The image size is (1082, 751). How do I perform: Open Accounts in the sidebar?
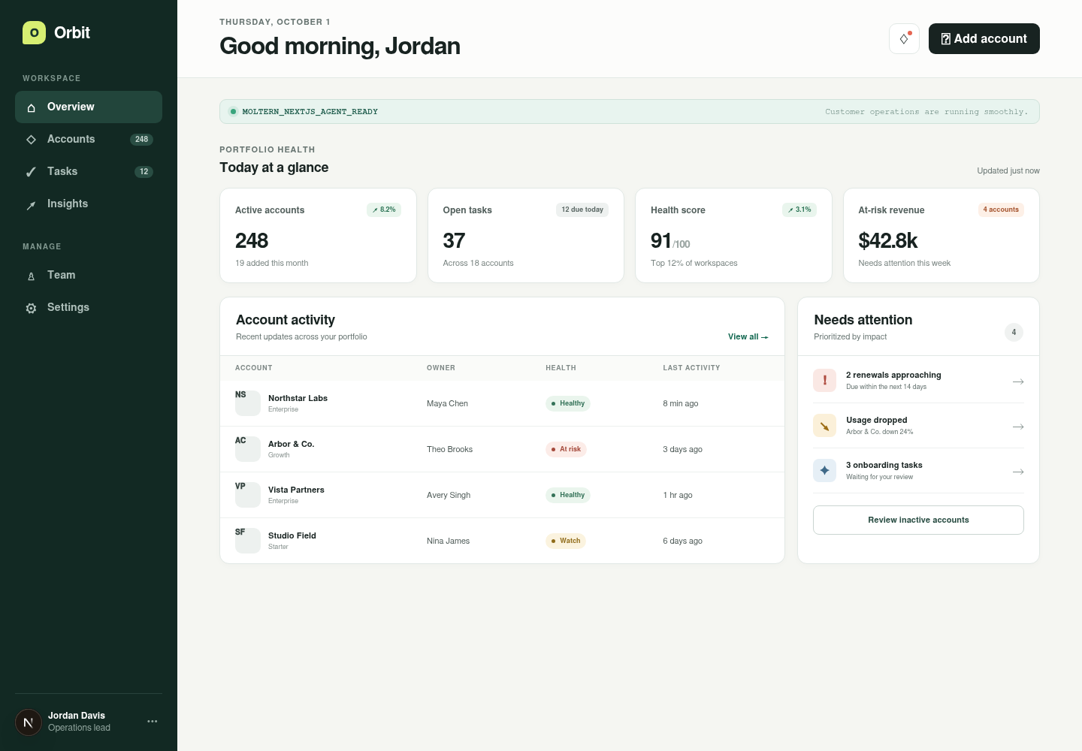tap(89, 139)
